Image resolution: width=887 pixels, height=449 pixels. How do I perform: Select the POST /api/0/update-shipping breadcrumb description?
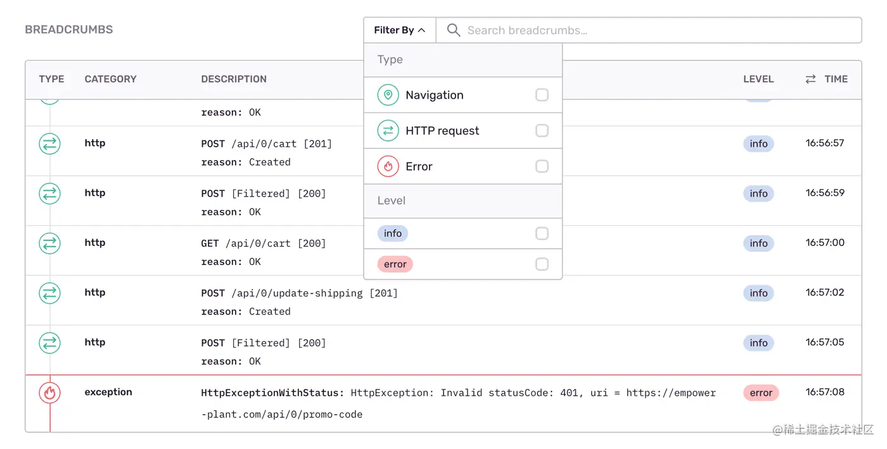299,293
